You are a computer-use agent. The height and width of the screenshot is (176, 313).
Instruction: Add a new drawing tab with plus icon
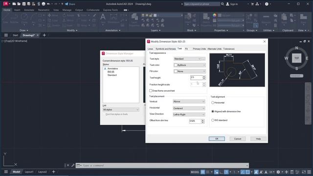(45, 35)
